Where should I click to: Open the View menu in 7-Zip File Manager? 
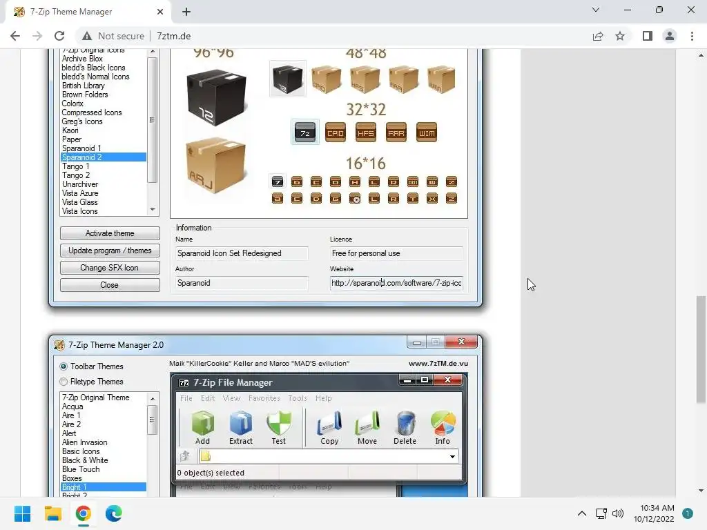(x=232, y=398)
